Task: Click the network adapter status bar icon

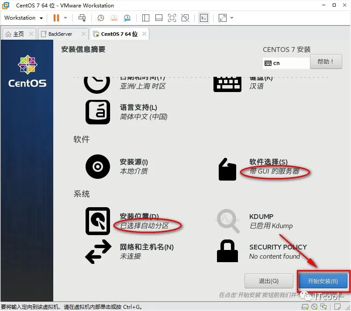Action: coord(323,307)
